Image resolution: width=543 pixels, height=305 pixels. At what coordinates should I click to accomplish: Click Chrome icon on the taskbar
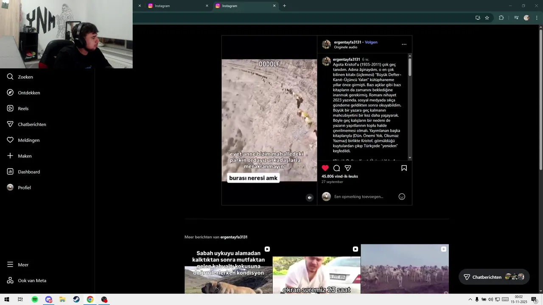90,299
